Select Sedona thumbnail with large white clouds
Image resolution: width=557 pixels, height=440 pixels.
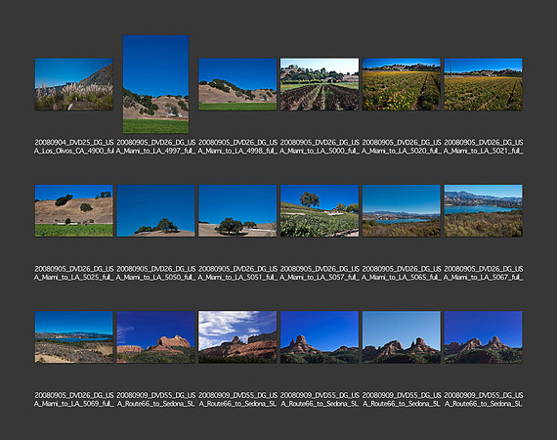point(237,337)
